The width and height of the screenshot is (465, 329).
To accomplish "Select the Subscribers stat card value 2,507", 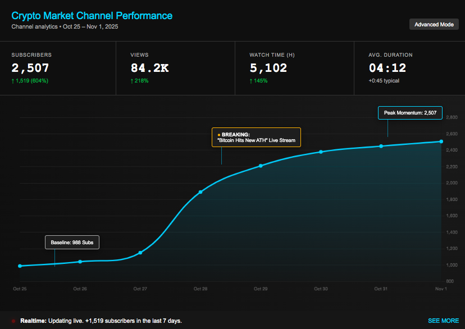I will click(x=30, y=68).
